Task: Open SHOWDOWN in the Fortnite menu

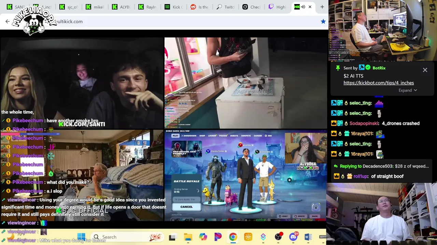Action: point(190,136)
